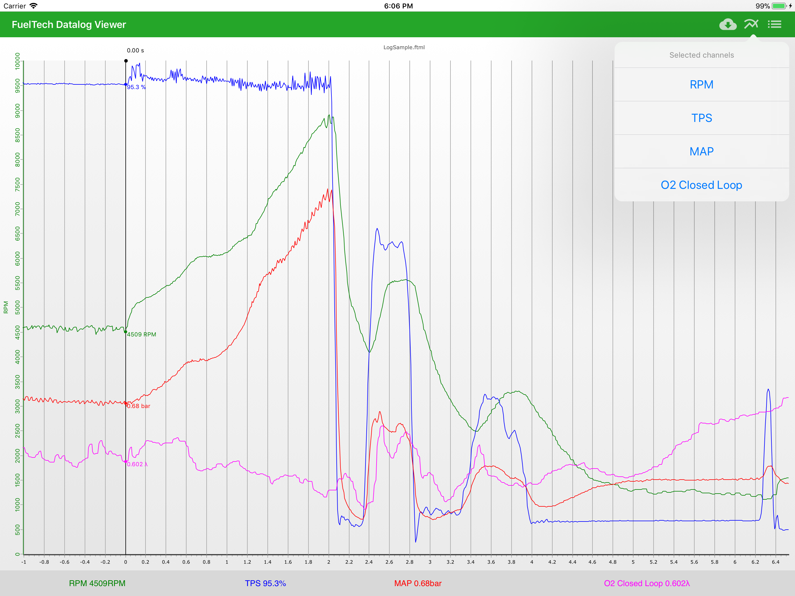Choose O2 Closed Loop channel

pyautogui.click(x=701, y=185)
